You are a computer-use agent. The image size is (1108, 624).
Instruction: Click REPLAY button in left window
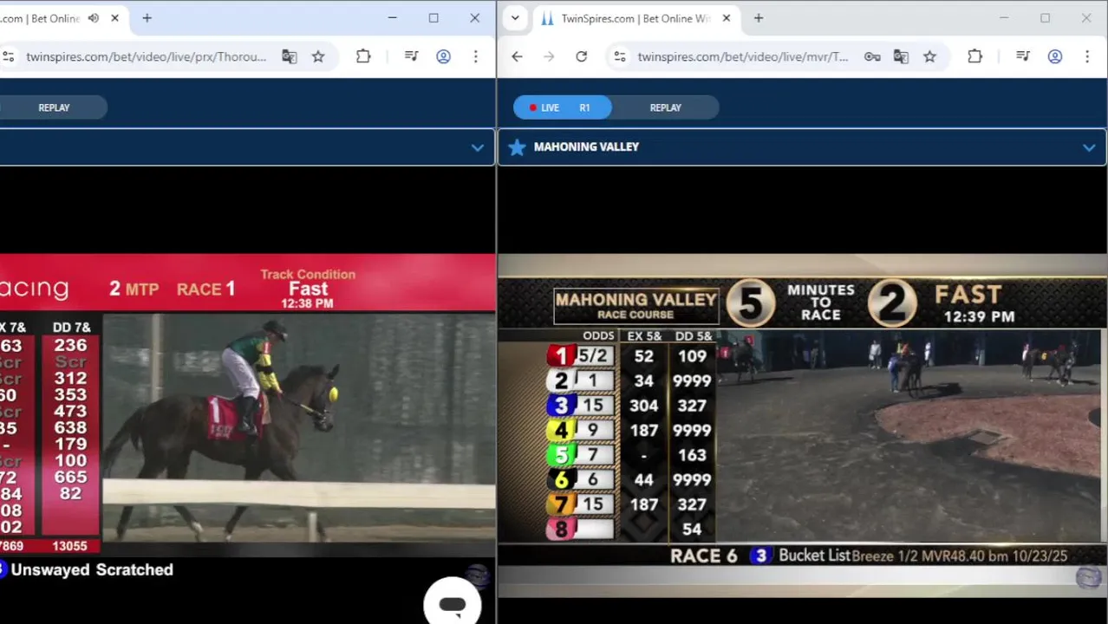click(x=54, y=107)
